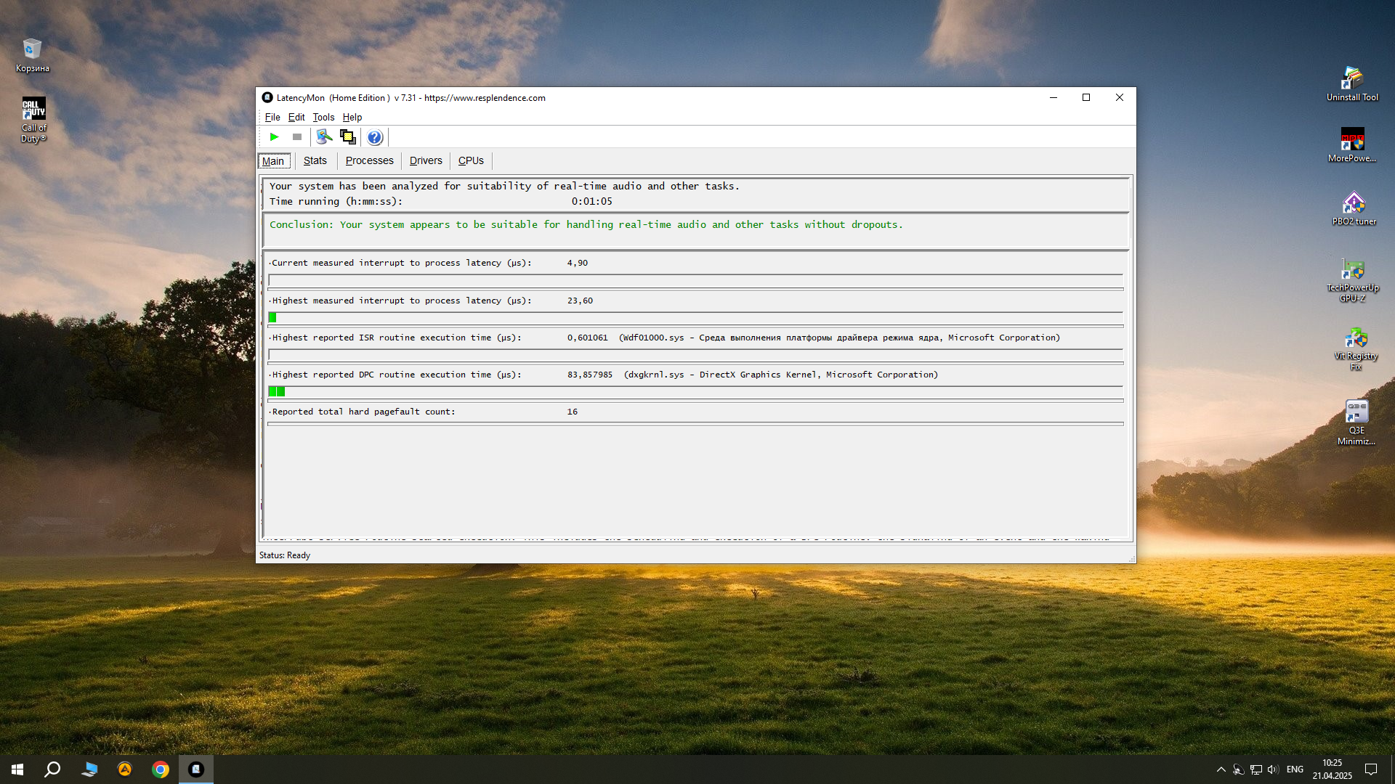Image resolution: width=1395 pixels, height=784 pixels.
Task: View the CPUs tab
Action: [470, 160]
